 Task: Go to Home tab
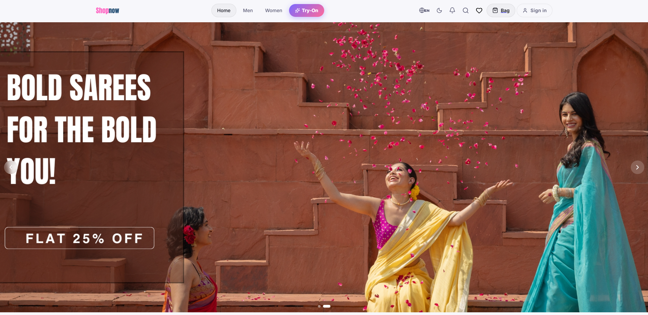point(224,10)
